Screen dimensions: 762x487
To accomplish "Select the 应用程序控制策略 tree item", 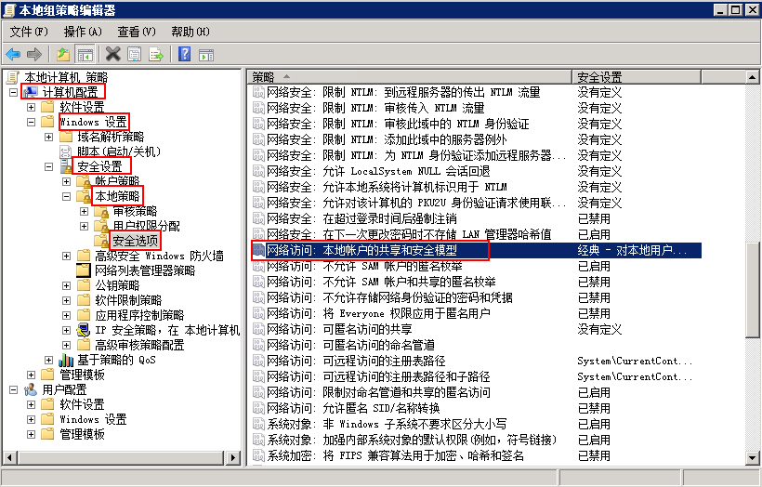I will coord(139,315).
